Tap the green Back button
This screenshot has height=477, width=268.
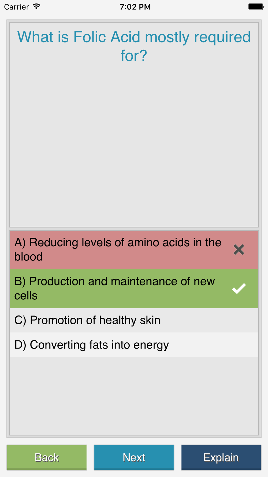click(47, 457)
